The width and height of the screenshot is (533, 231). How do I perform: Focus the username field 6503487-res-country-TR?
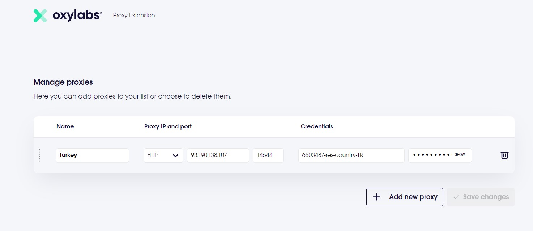tap(351, 155)
